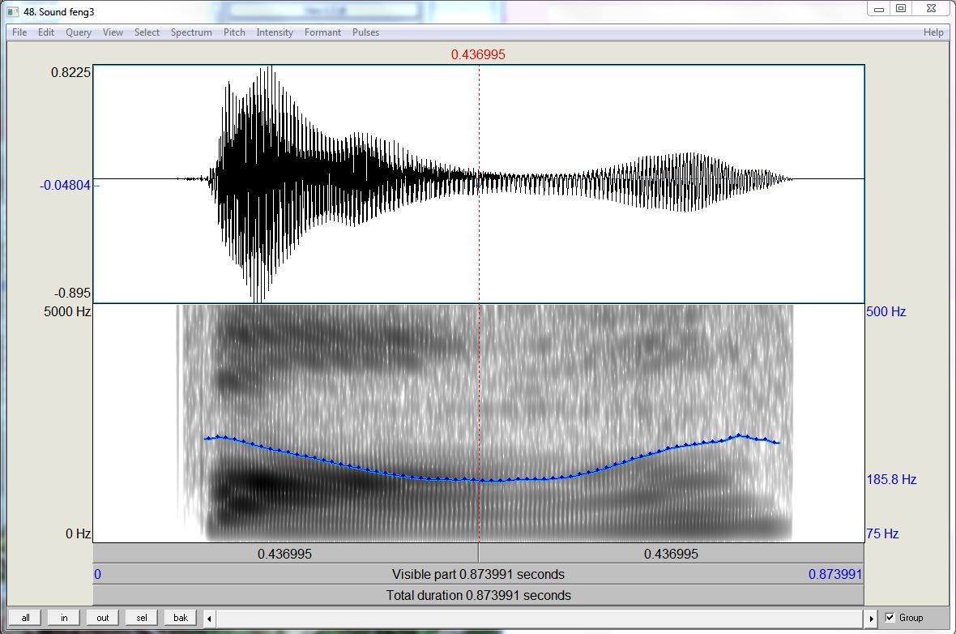Screen dimensions: 956x634
Task: Open the File menu
Action: click(x=19, y=32)
